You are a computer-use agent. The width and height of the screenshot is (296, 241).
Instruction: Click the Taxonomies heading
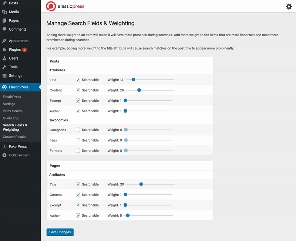tap(58, 120)
